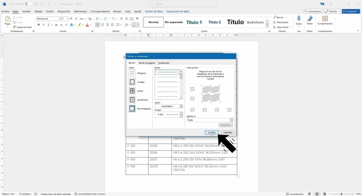The image size is (362, 196).
Task: Switch to the Borde de página tab
Action: [147, 63]
